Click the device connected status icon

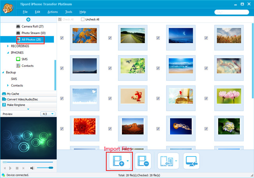pyautogui.click(x=3, y=175)
